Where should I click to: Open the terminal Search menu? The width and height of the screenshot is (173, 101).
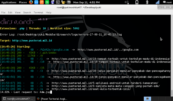click(x=27, y=13)
